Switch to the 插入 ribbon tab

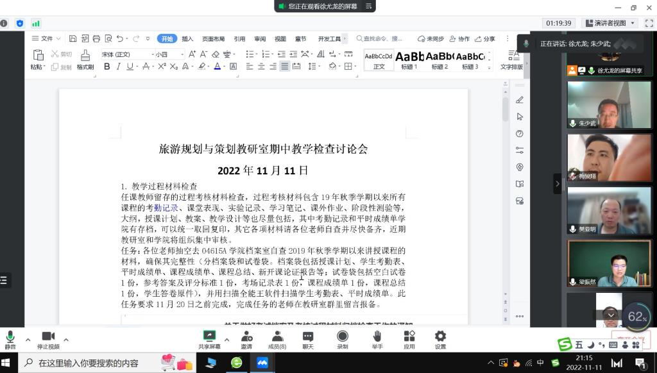click(x=187, y=38)
